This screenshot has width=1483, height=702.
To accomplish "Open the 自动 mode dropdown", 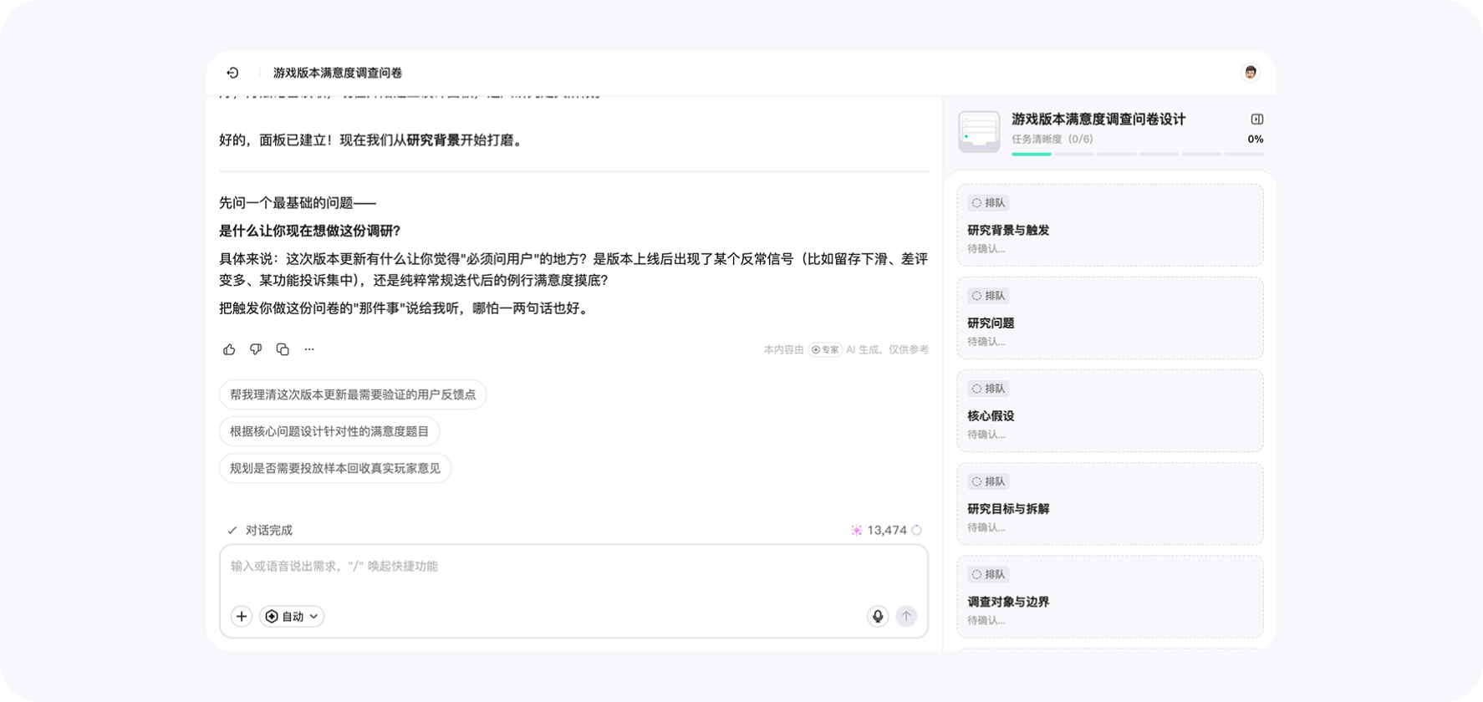I will pos(292,617).
